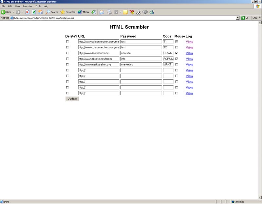Click the browser address URL field
This screenshot has width=262, height=204.
(124, 18)
